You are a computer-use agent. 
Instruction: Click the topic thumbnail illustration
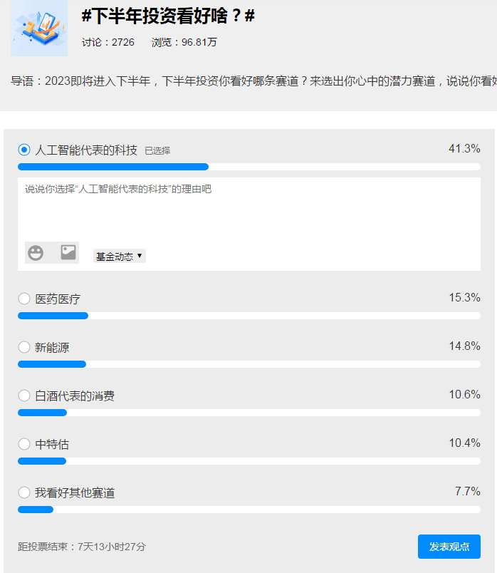click(39, 28)
